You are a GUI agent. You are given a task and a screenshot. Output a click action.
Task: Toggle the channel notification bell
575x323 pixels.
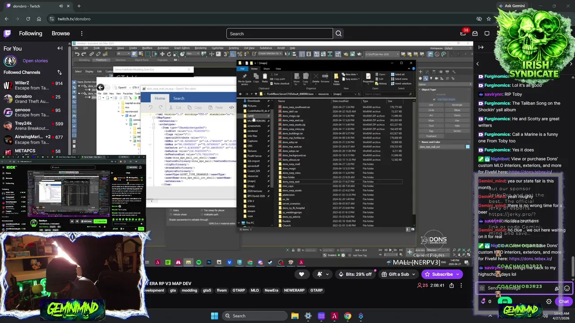[x=319, y=274]
